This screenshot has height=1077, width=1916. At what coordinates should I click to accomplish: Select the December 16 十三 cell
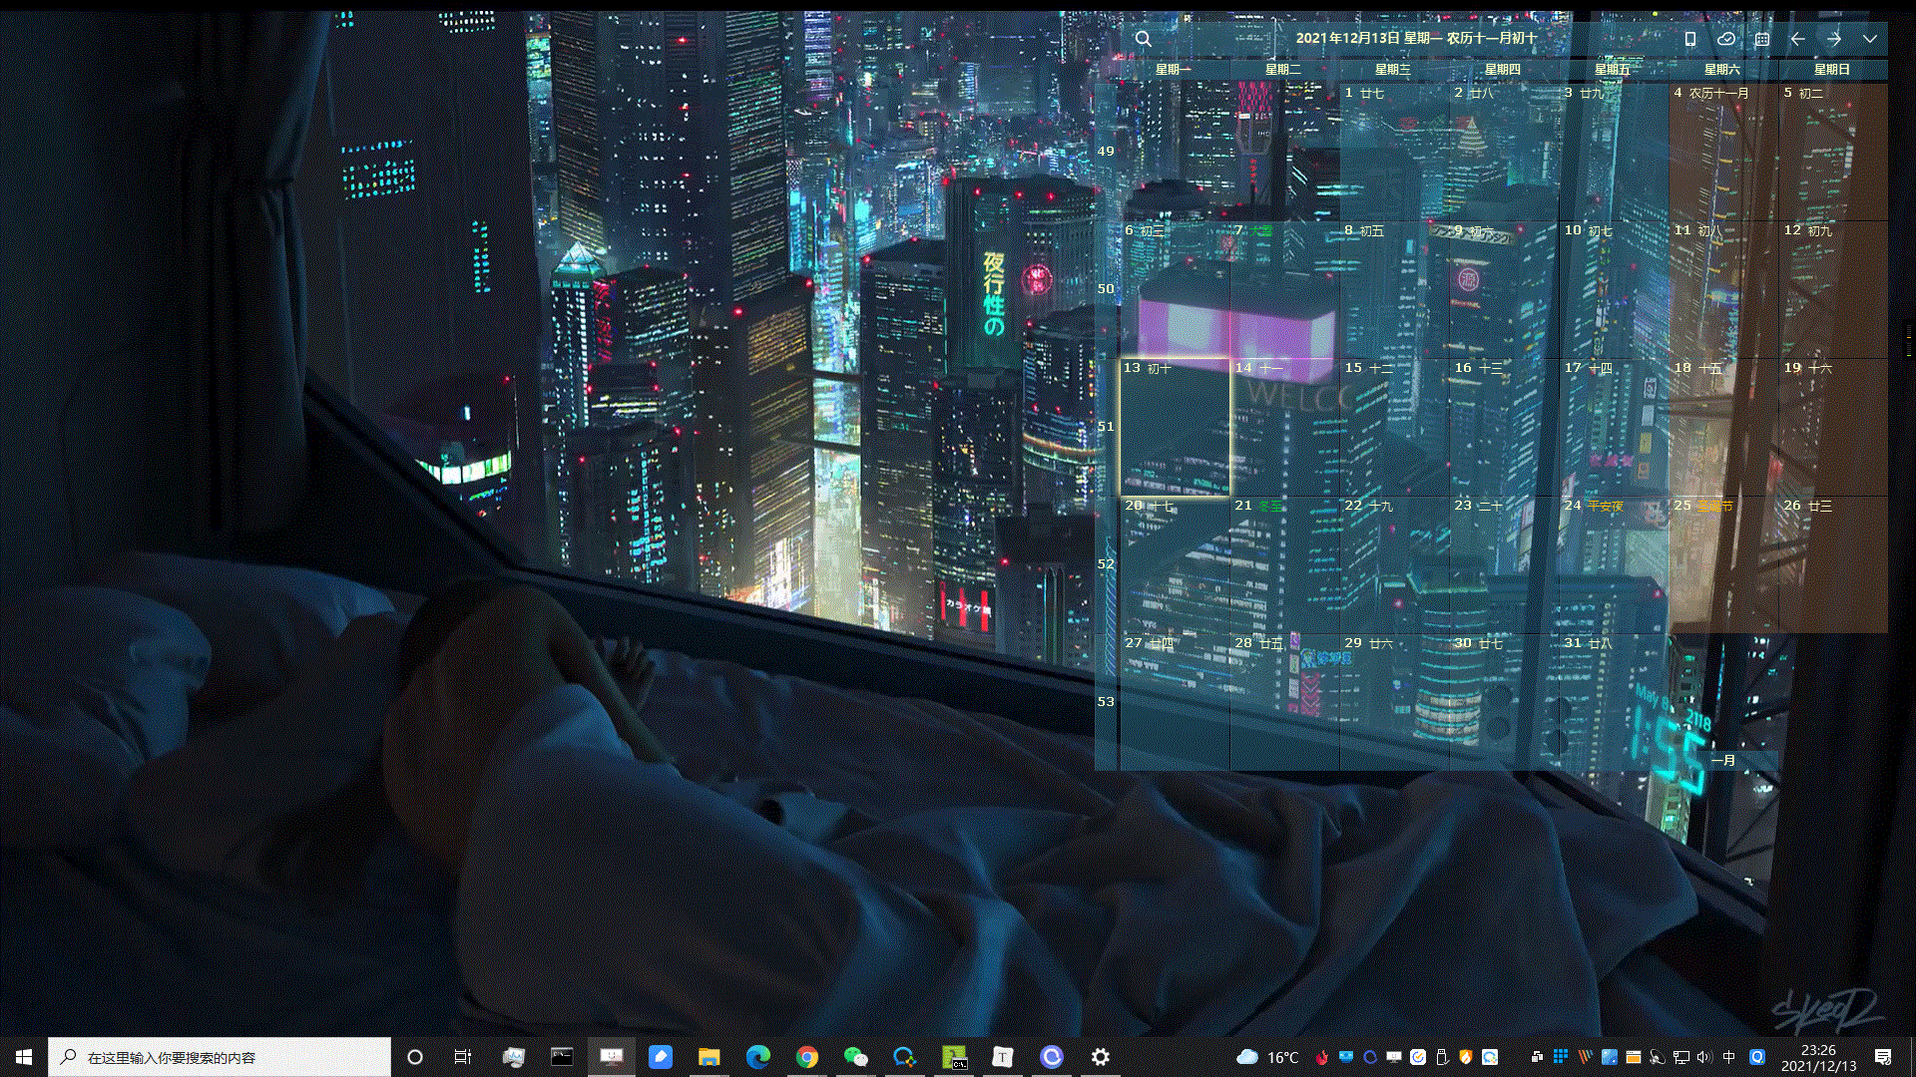point(1504,427)
